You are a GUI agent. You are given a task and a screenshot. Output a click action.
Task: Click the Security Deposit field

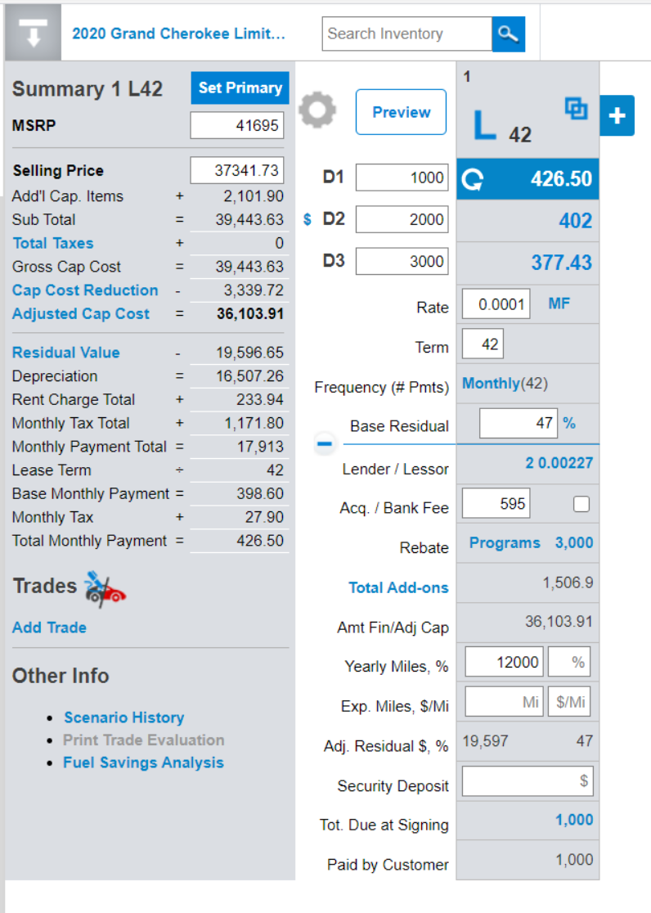pos(528,780)
